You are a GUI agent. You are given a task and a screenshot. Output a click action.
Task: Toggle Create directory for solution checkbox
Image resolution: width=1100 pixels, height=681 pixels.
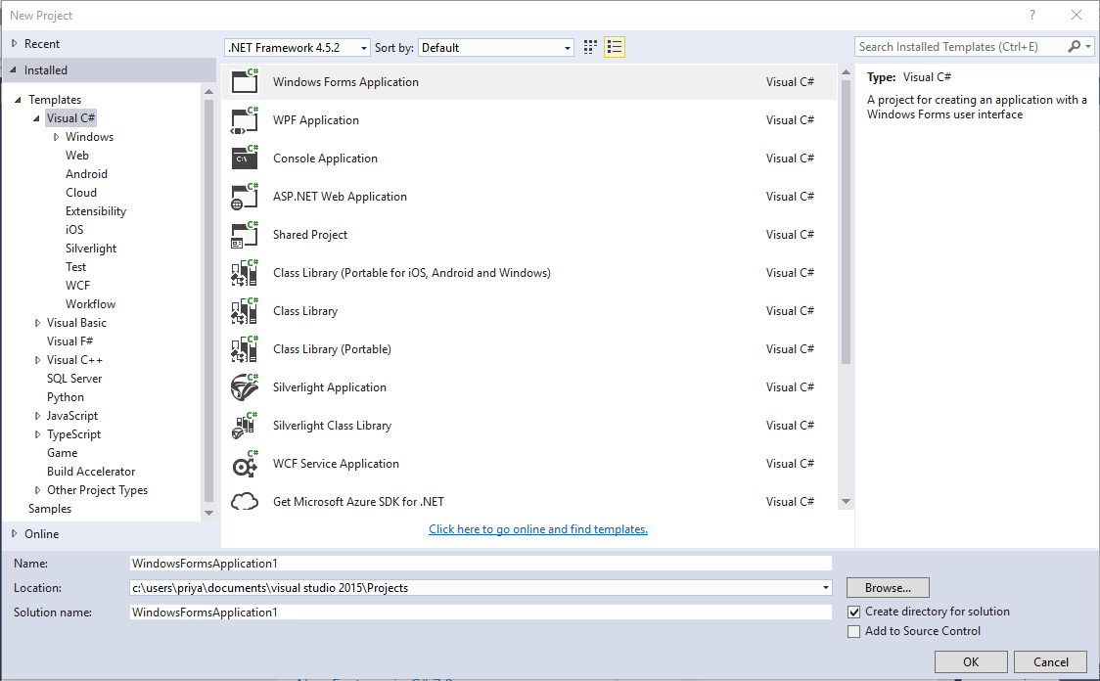(x=853, y=612)
